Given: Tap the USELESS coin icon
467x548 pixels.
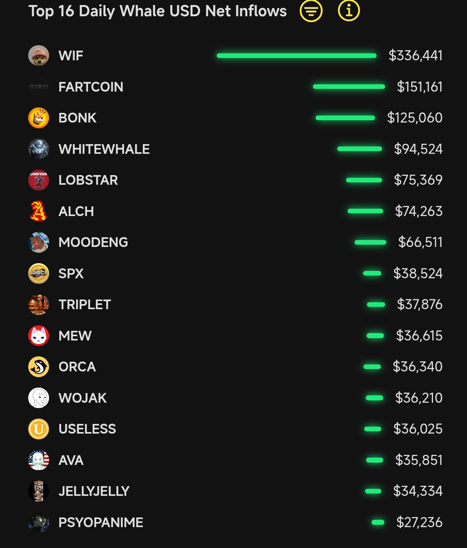Looking at the screenshot, I should pyautogui.click(x=39, y=429).
